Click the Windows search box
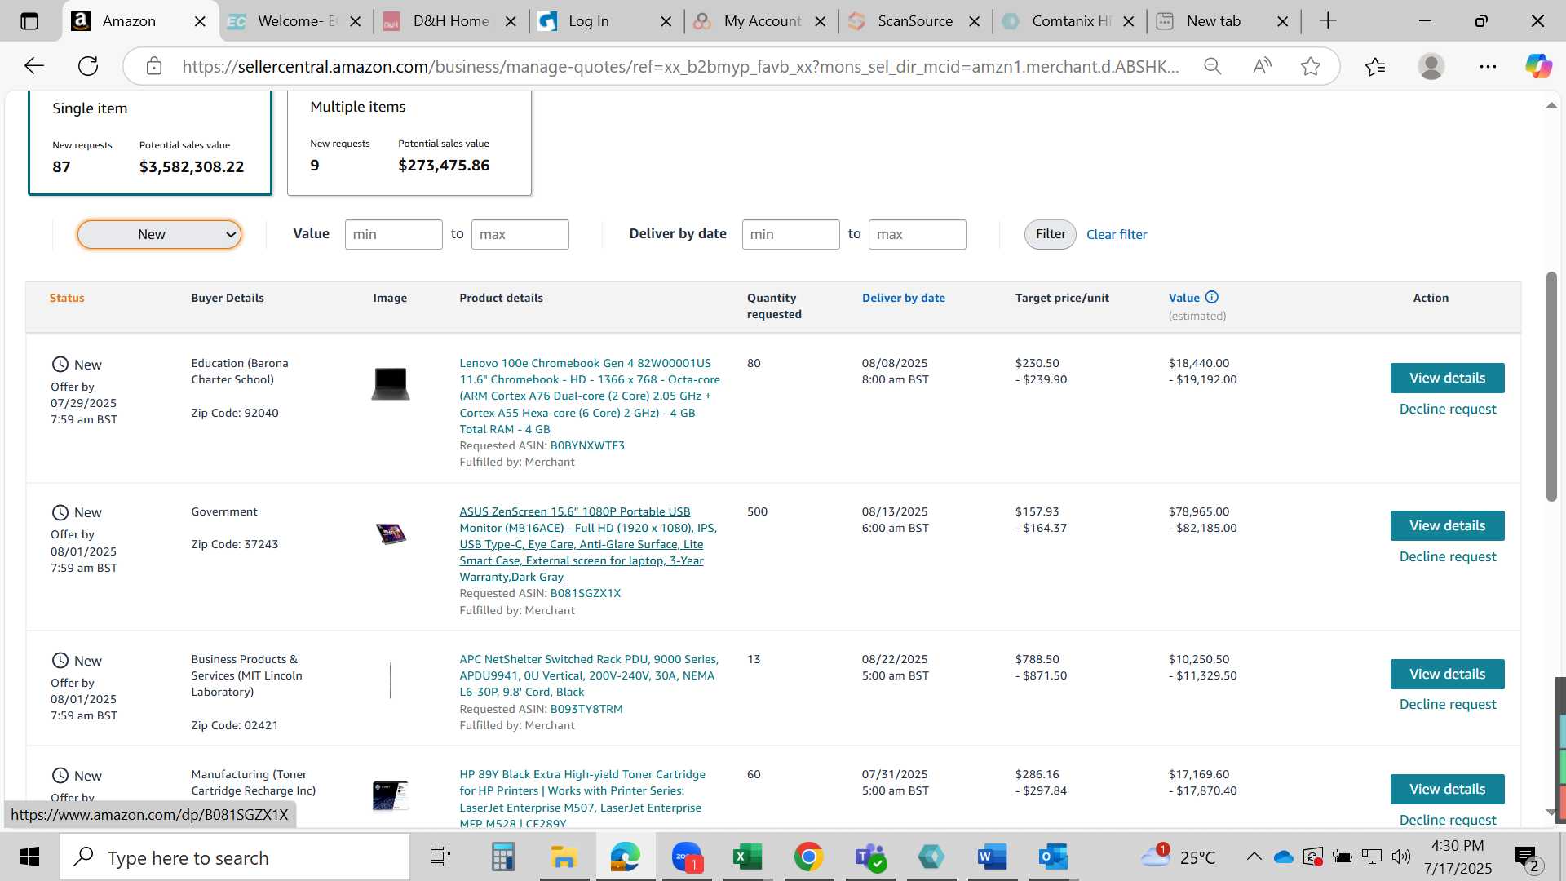Image resolution: width=1566 pixels, height=881 pixels. [236, 857]
